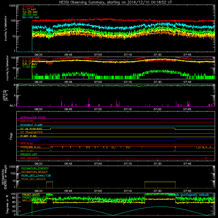Click the BAD_PACKETS flag label
Viewport: 218px width, 218px height.
pos(30,158)
